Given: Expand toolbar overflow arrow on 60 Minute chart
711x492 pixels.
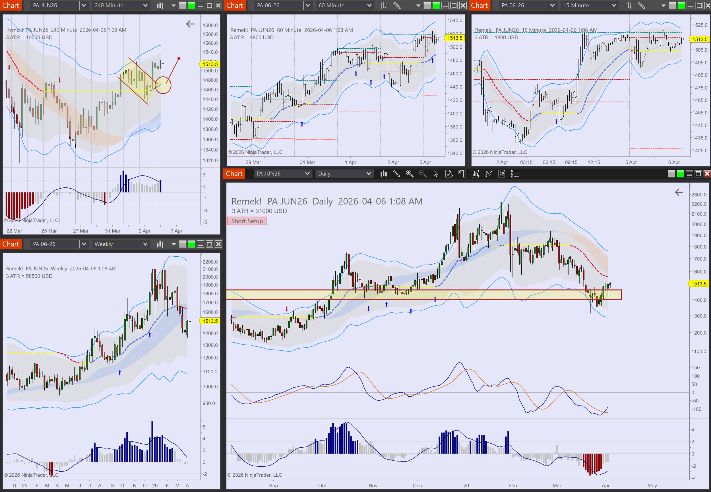Looking at the screenshot, I should coord(418,5).
